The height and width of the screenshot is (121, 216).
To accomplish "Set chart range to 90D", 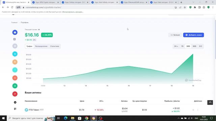I will pyautogui.click(x=194, y=46).
